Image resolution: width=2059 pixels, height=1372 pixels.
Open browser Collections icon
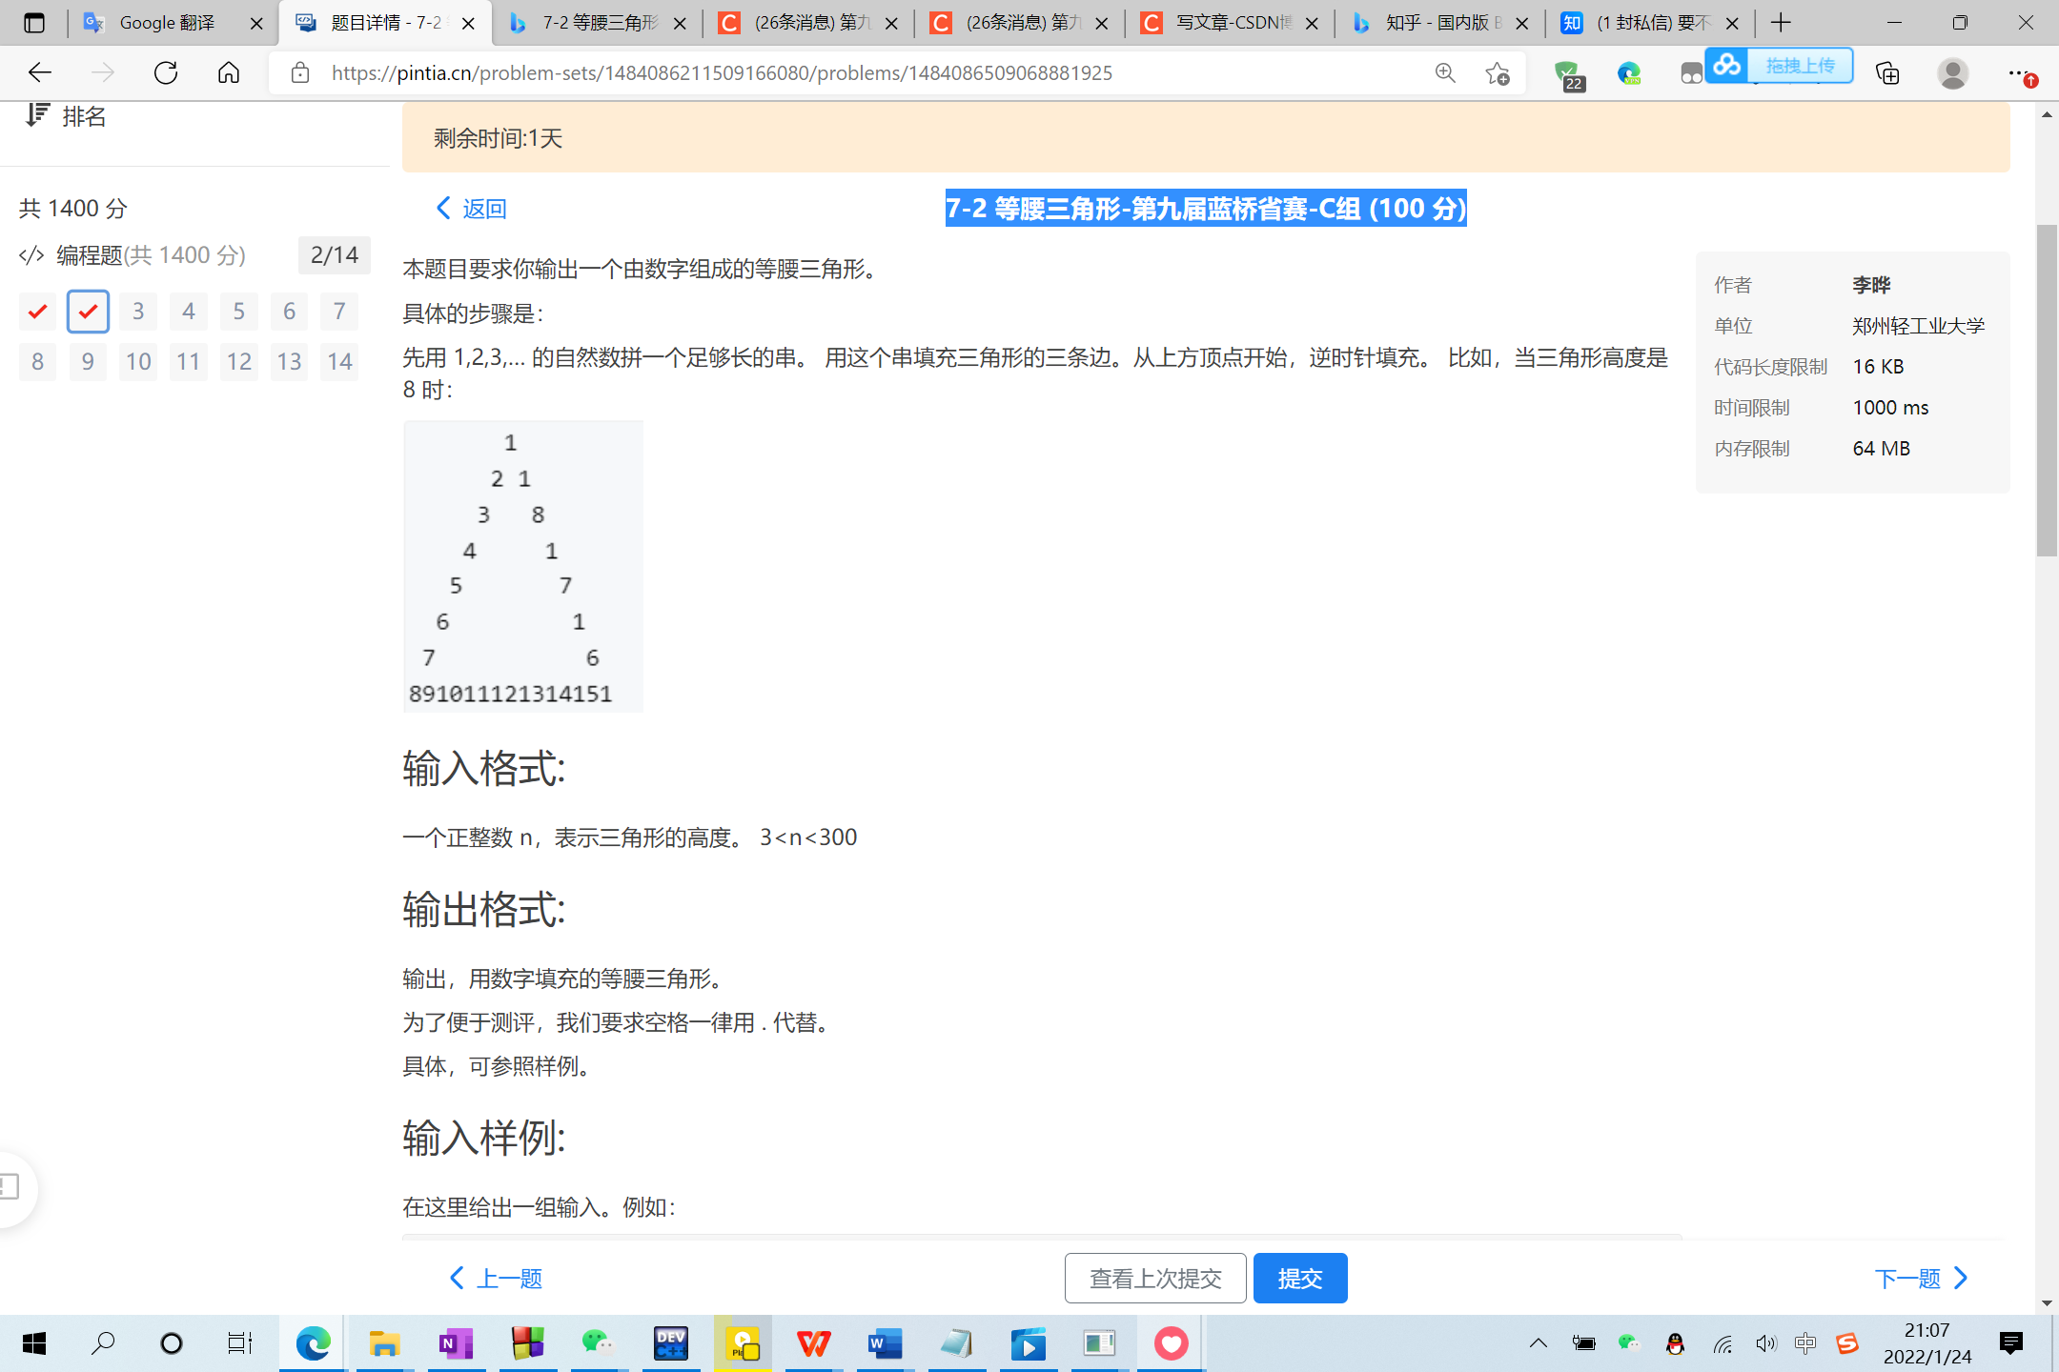1887,73
